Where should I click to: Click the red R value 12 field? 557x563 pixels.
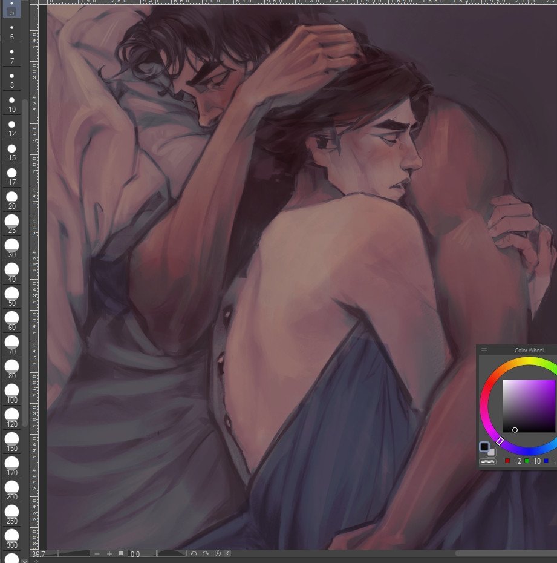(518, 461)
